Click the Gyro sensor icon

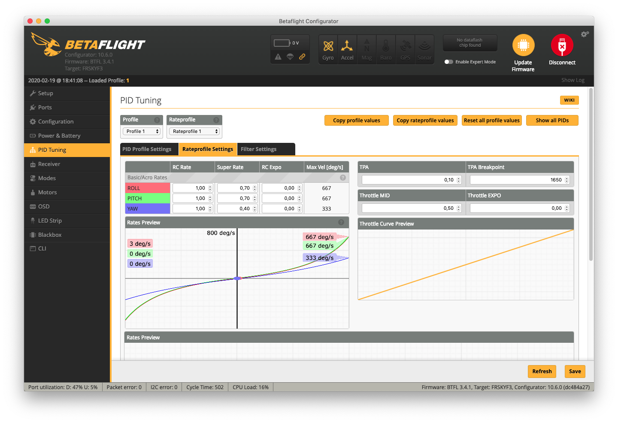(x=328, y=46)
